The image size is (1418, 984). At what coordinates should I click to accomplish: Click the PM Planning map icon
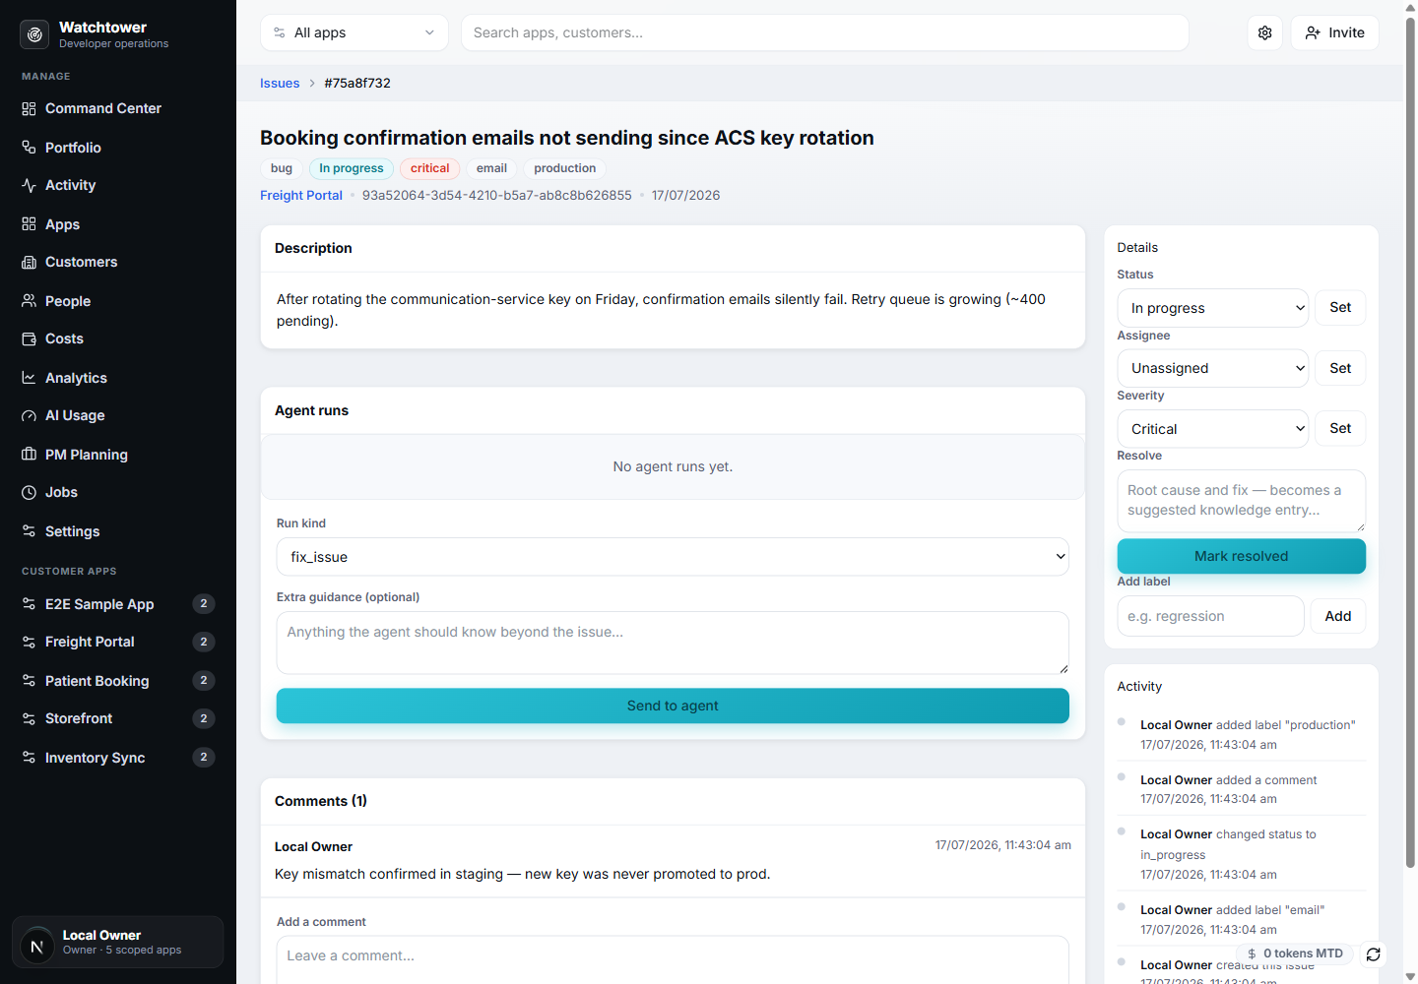(29, 455)
